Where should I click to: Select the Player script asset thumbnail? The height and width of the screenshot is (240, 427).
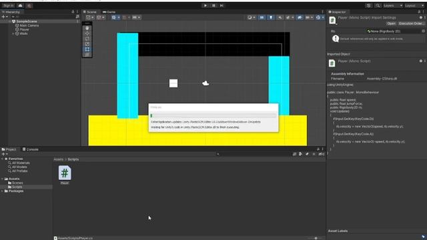[x=65, y=173]
